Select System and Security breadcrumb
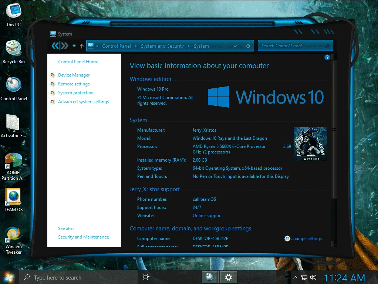 click(162, 46)
